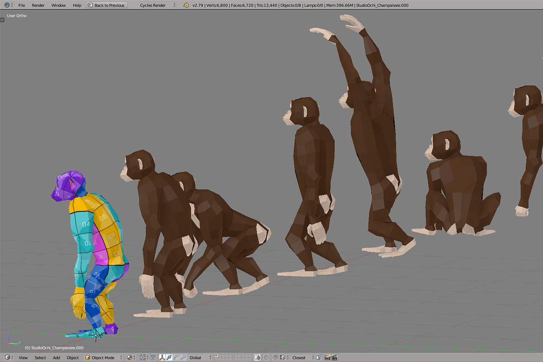Click the 3D cursor at chimp's feet
543x362 pixels.
96,335
